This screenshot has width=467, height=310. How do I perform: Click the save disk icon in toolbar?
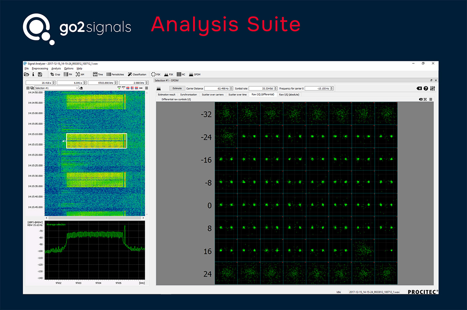point(40,74)
